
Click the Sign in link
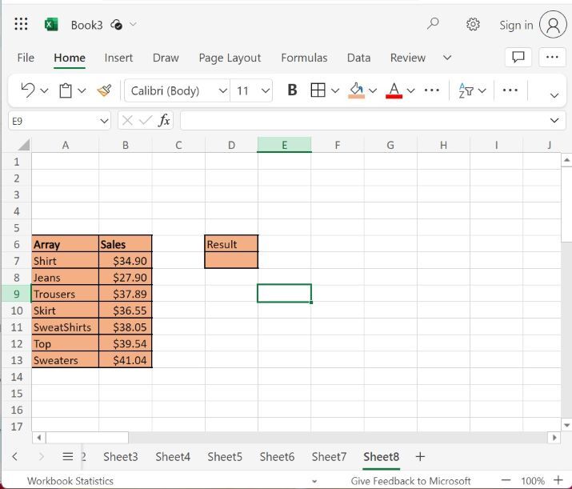(x=516, y=25)
